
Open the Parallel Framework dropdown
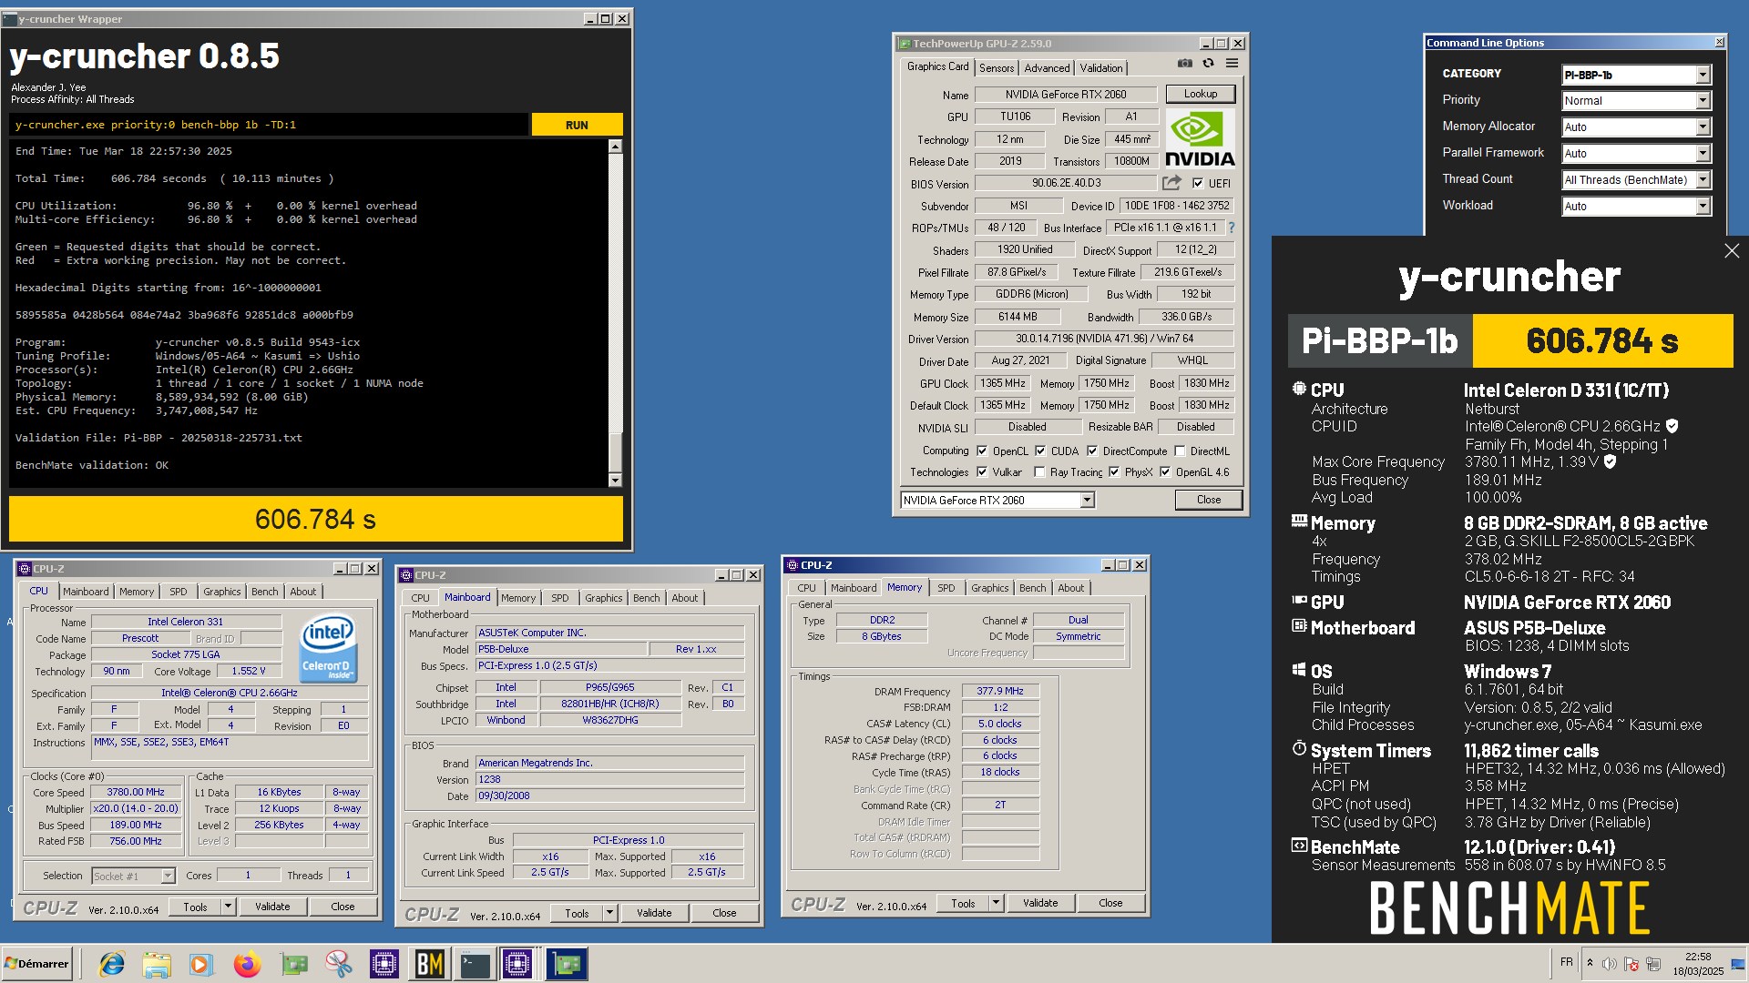coord(1636,154)
